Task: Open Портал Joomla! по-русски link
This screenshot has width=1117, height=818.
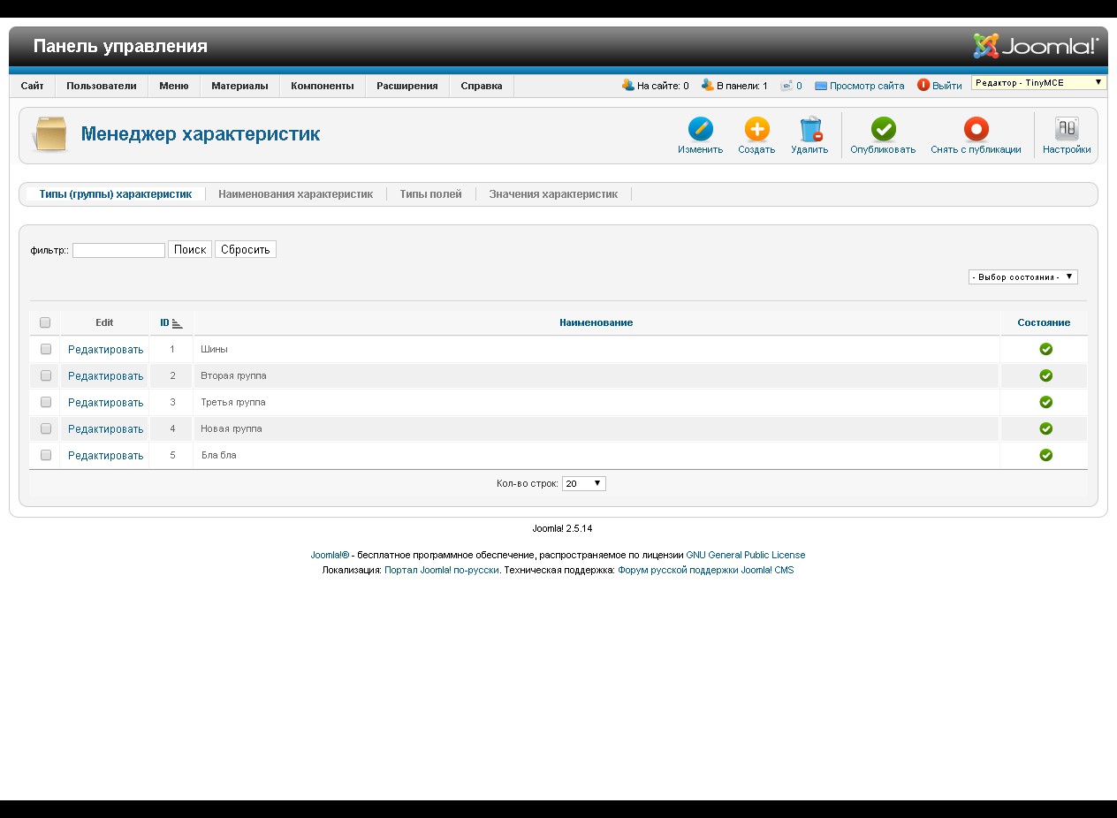Action: [442, 571]
